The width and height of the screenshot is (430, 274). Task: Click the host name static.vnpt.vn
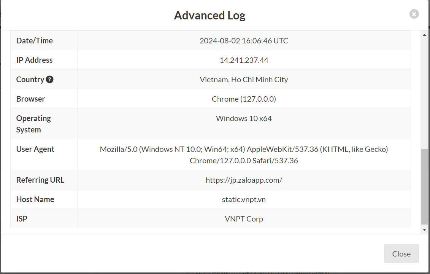click(244, 199)
